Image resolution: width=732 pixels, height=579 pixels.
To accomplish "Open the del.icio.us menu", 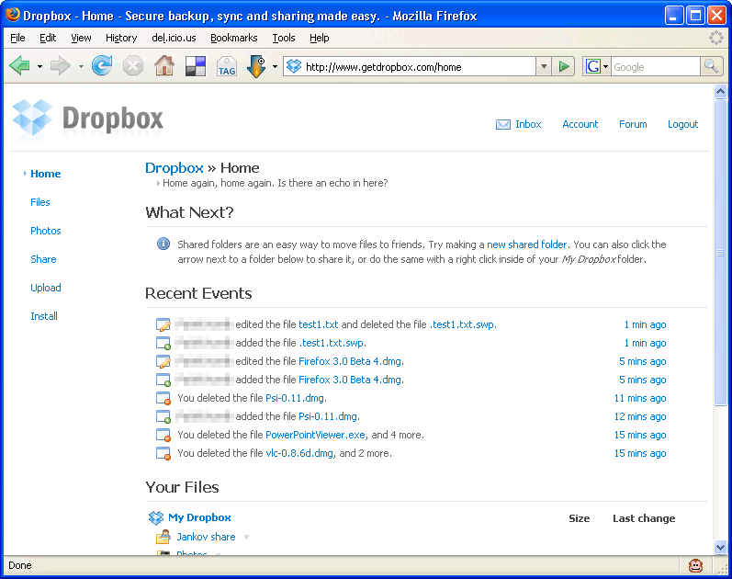I will tap(174, 38).
